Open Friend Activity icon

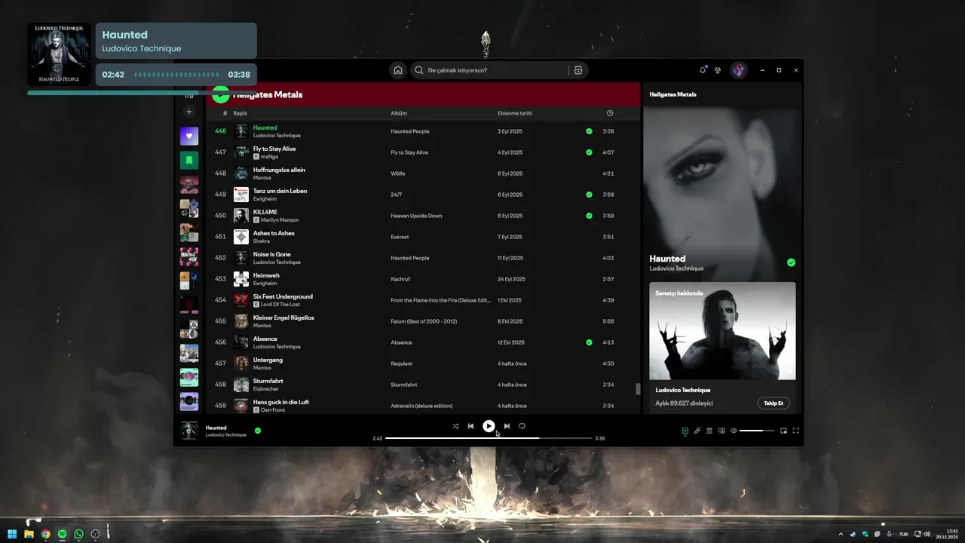click(x=718, y=70)
